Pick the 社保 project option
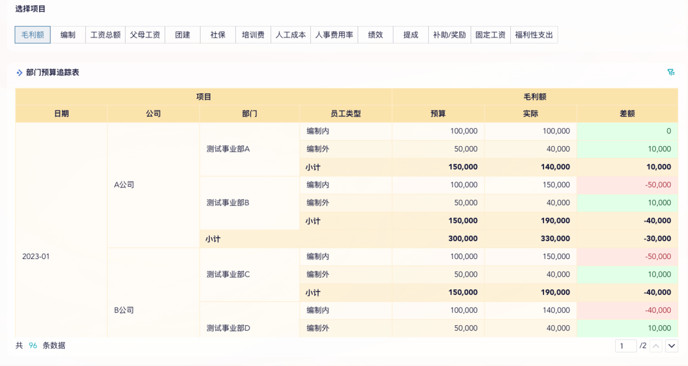 [x=218, y=35]
